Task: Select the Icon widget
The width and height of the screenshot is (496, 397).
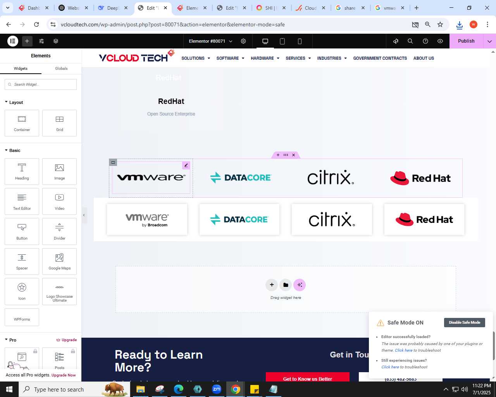Action: pos(22,292)
